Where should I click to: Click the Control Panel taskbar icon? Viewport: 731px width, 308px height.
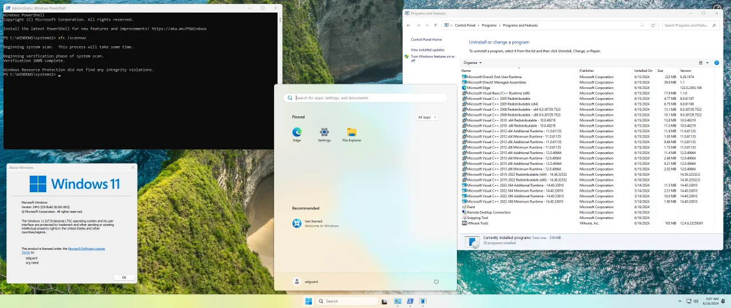397,301
